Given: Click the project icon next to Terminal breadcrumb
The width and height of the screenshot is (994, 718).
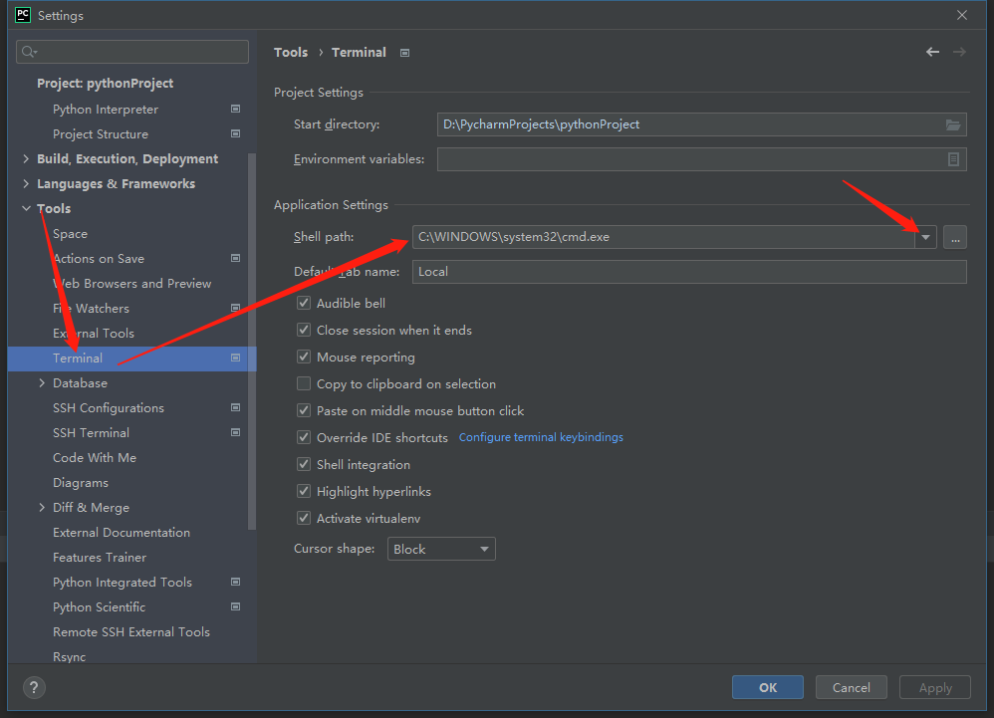Looking at the screenshot, I should coord(404,53).
